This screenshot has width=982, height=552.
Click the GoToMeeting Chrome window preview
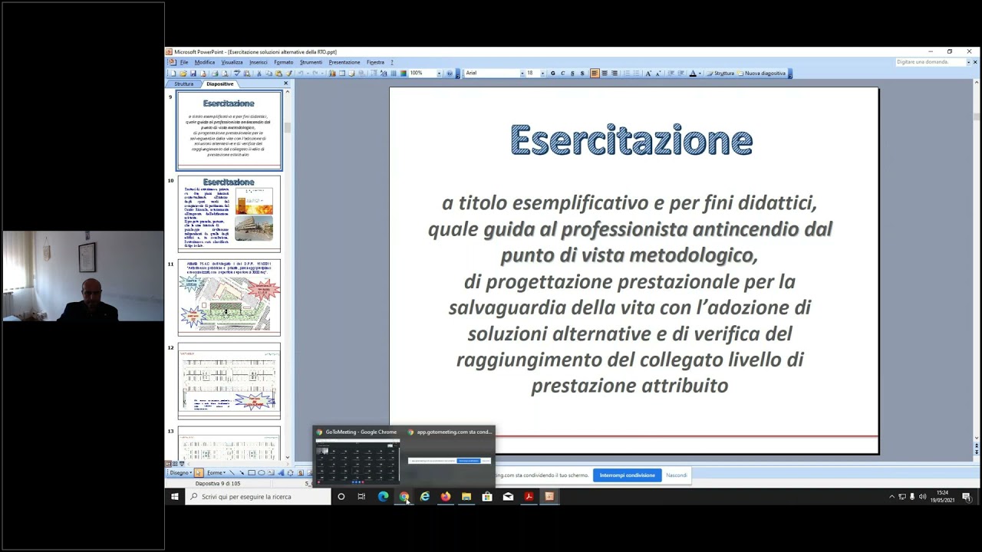coord(357,458)
